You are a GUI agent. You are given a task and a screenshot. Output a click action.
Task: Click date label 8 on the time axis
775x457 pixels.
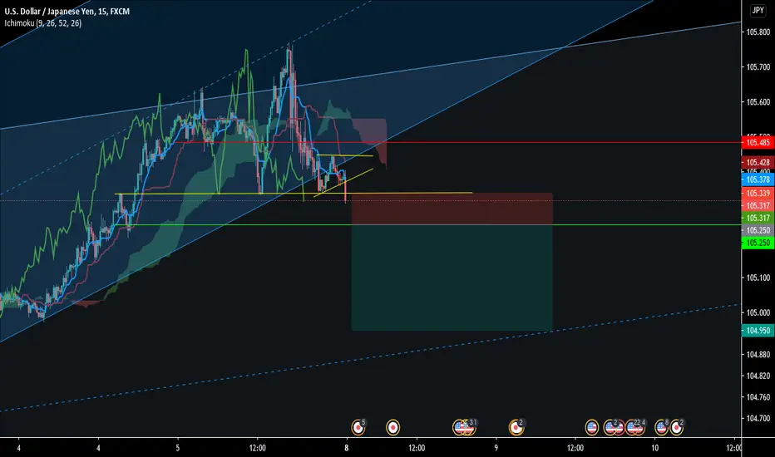347,448
